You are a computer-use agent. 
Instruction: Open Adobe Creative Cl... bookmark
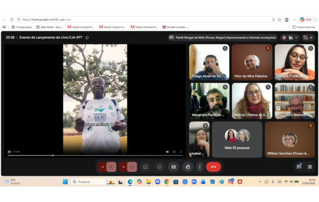point(112,27)
